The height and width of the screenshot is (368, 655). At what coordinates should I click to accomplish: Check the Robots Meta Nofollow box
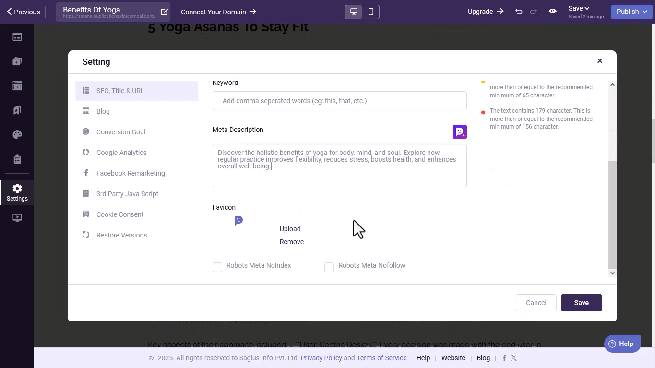click(x=329, y=267)
